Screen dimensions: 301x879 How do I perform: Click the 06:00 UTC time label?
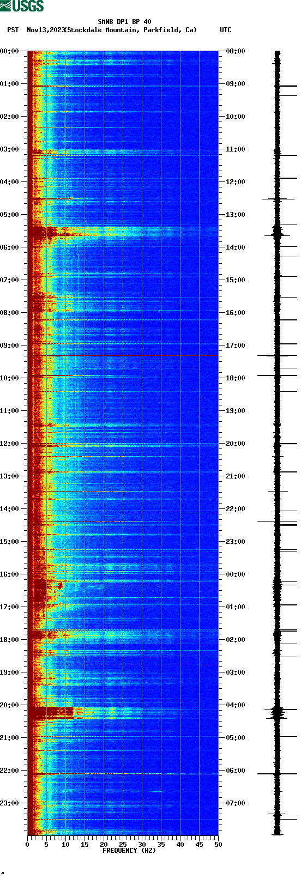pyautogui.click(x=236, y=771)
